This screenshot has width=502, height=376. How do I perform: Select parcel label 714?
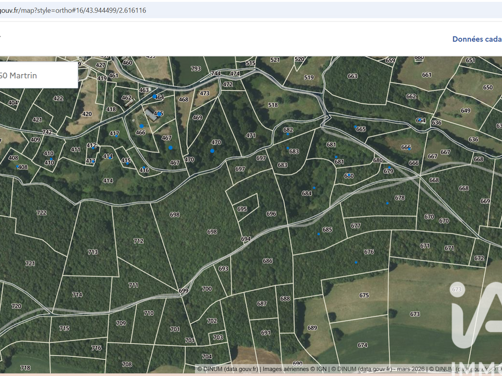pyautogui.click(x=77, y=295)
